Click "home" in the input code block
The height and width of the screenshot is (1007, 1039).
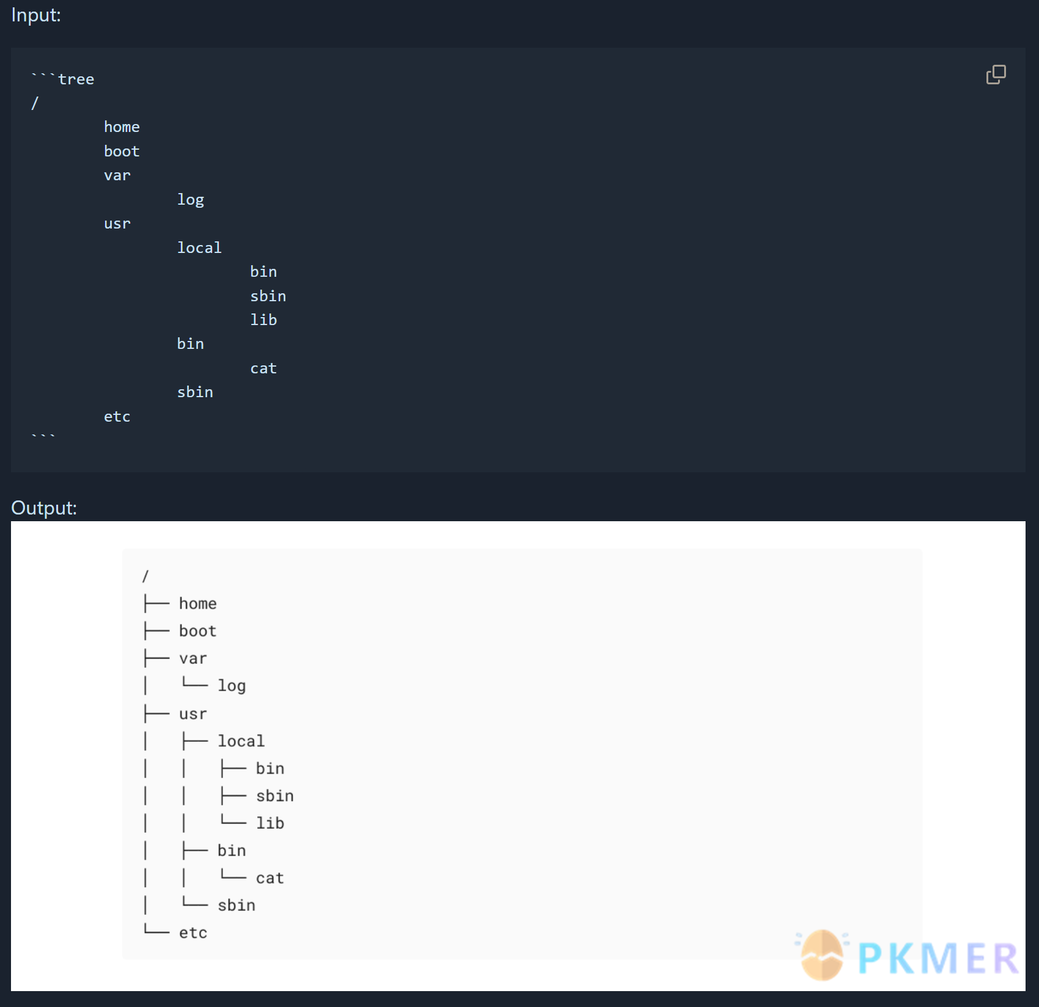122,127
